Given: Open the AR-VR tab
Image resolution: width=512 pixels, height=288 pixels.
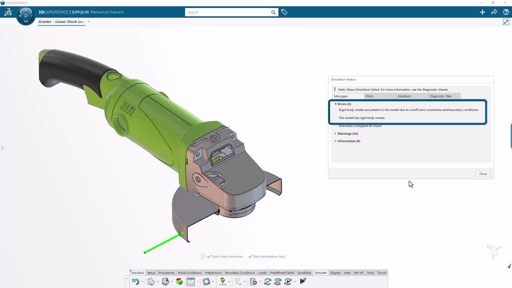Looking at the screenshot, I should (358, 273).
